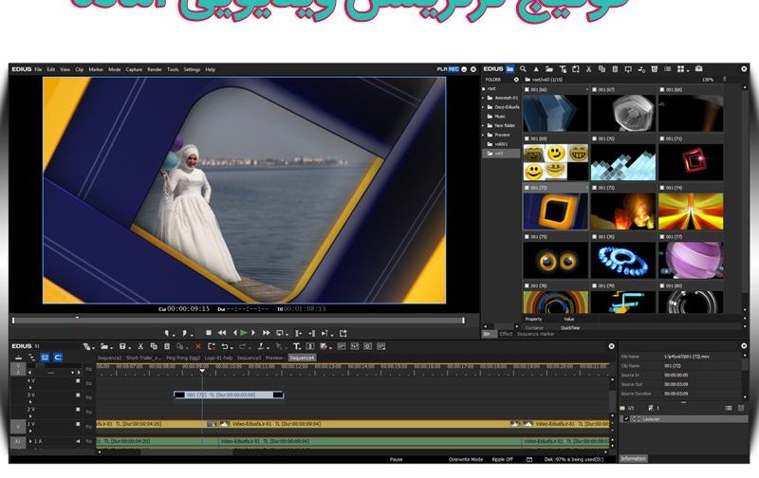
Task: Click the Tools briefcase icon in bin toolbar
Action: [699, 69]
